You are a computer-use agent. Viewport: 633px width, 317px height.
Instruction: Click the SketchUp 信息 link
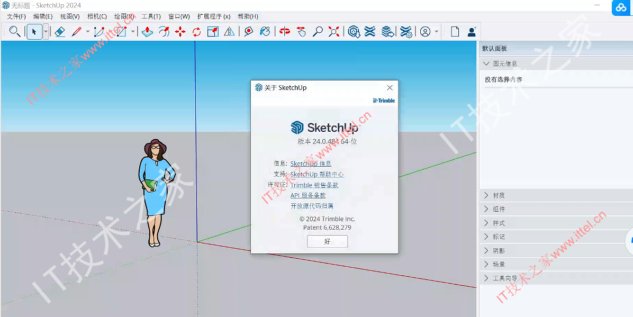pyautogui.click(x=311, y=164)
